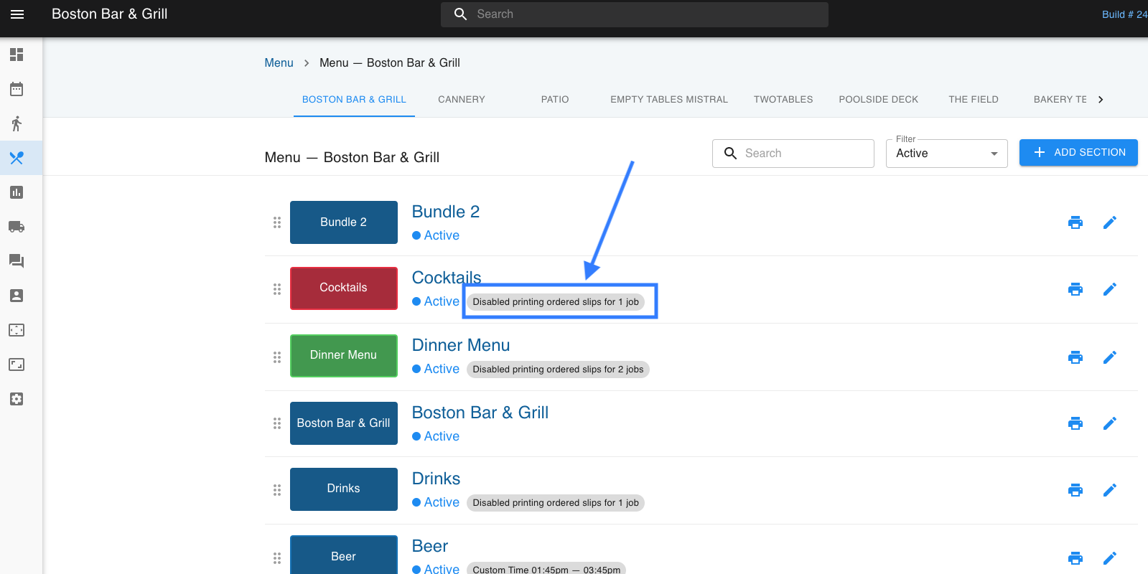The height and width of the screenshot is (574, 1148).
Task: Click the red Cocktails color tile
Action: 343,288
